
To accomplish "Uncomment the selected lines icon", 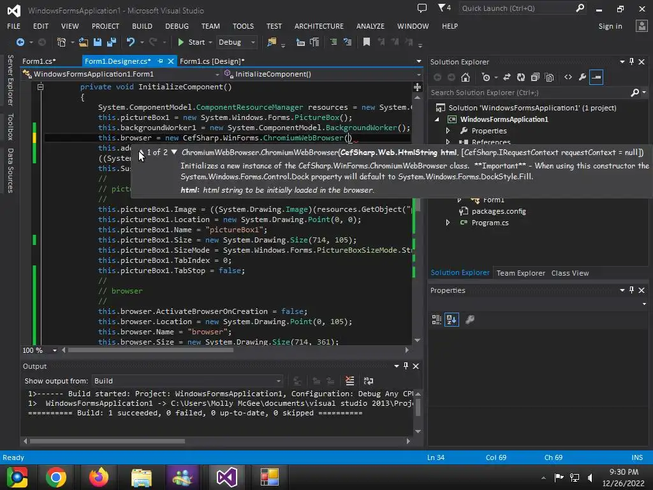I will pyautogui.click(x=348, y=42).
